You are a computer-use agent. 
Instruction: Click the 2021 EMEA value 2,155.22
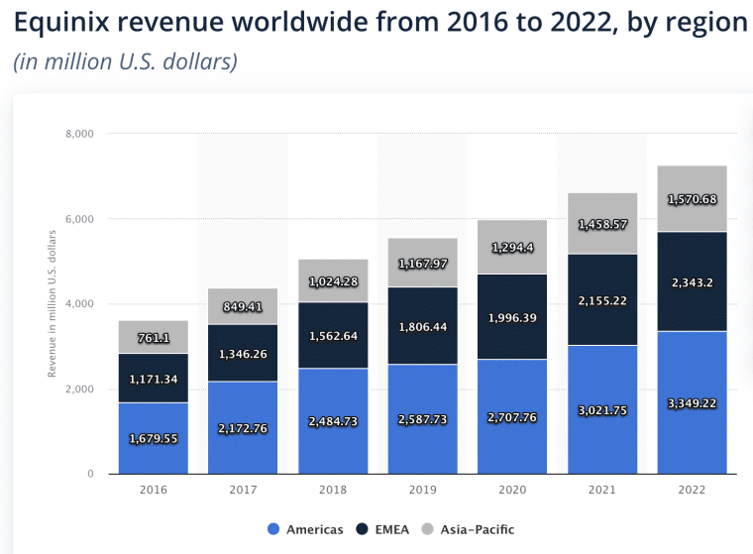(x=602, y=300)
